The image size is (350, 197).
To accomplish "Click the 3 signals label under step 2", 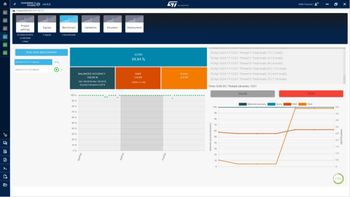I will pyautogui.click(x=47, y=35).
